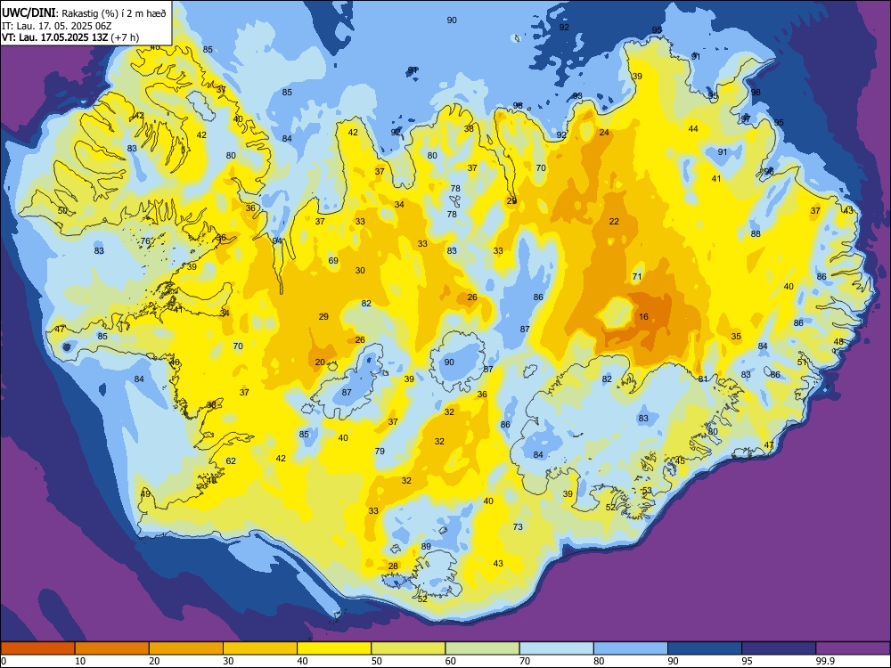Click the map value '24'
Image resolution: width=891 pixels, height=668 pixels.
(604, 133)
